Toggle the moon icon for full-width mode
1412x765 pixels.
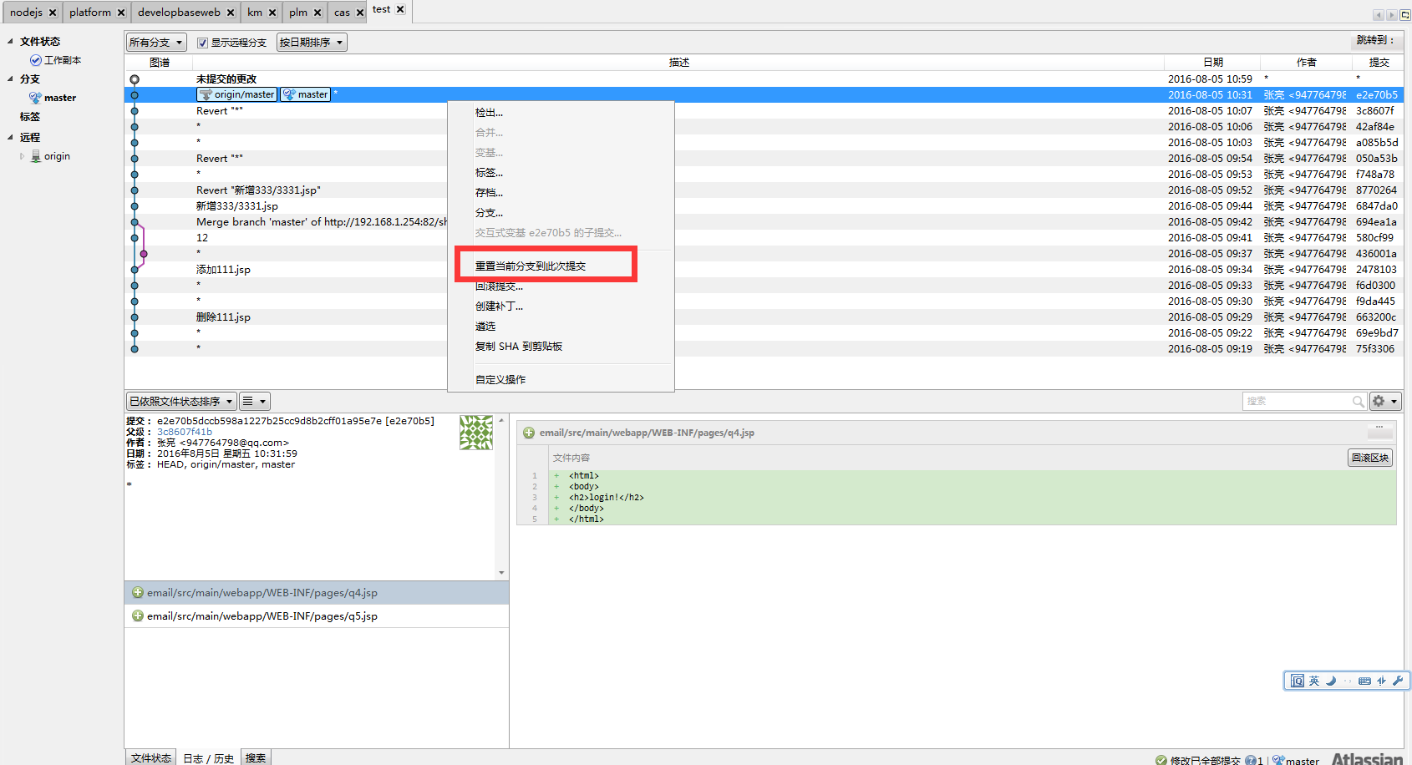click(1330, 681)
